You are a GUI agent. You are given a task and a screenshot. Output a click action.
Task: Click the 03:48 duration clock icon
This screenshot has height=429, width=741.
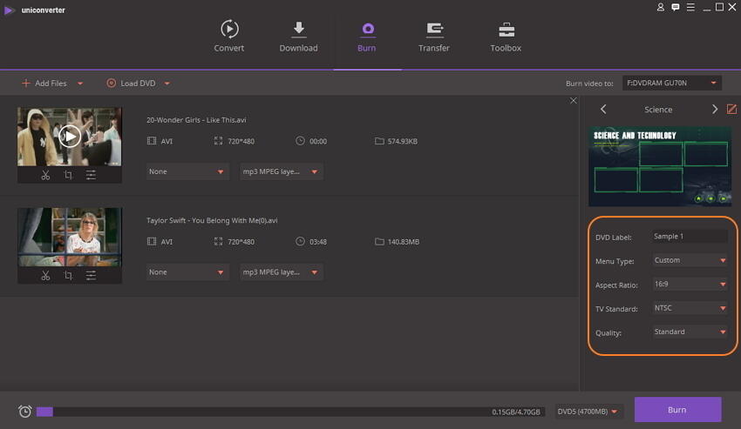click(x=300, y=241)
